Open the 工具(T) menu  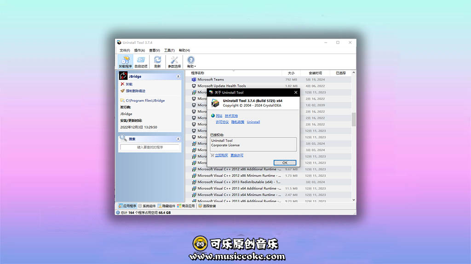[169, 50]
